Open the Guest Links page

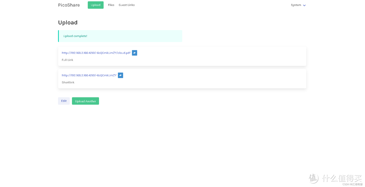(x=127, y=5)
